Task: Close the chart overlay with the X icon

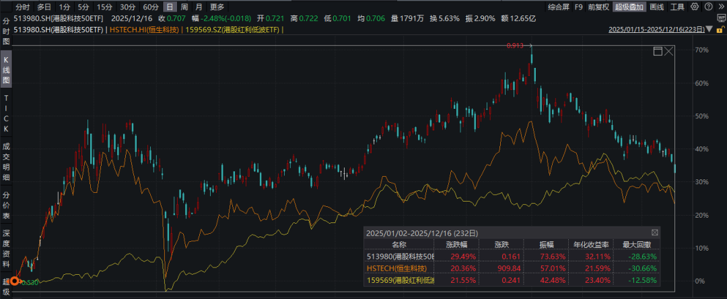Action: (669, 51)
